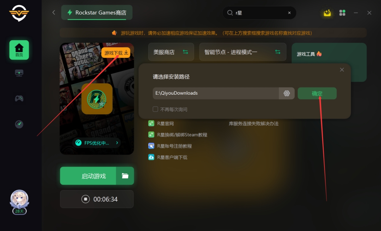Image resolution: width=381 pixels, height=231 pixels.
Task: Stop the acceleration timer
Action: 85,199
